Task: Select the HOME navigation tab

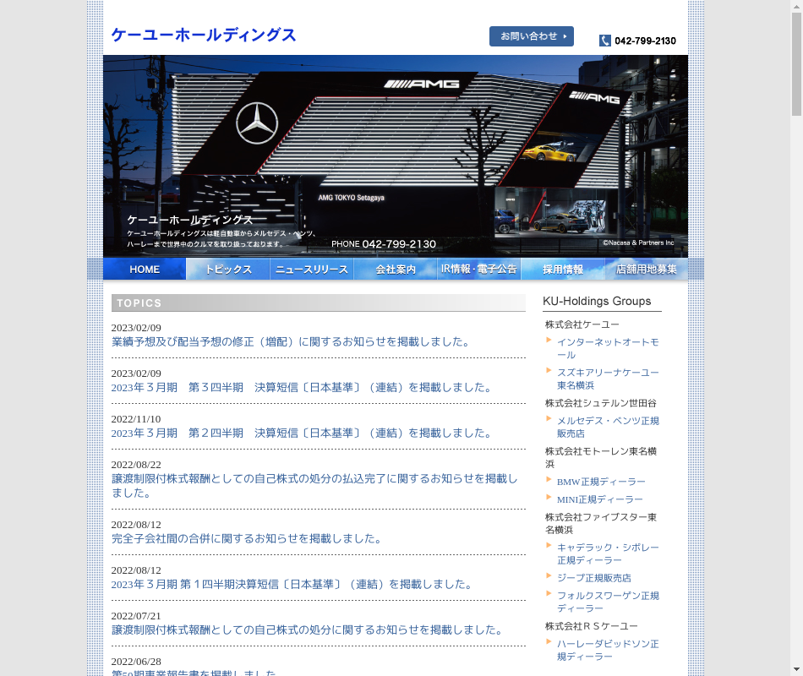Action: 145,270
